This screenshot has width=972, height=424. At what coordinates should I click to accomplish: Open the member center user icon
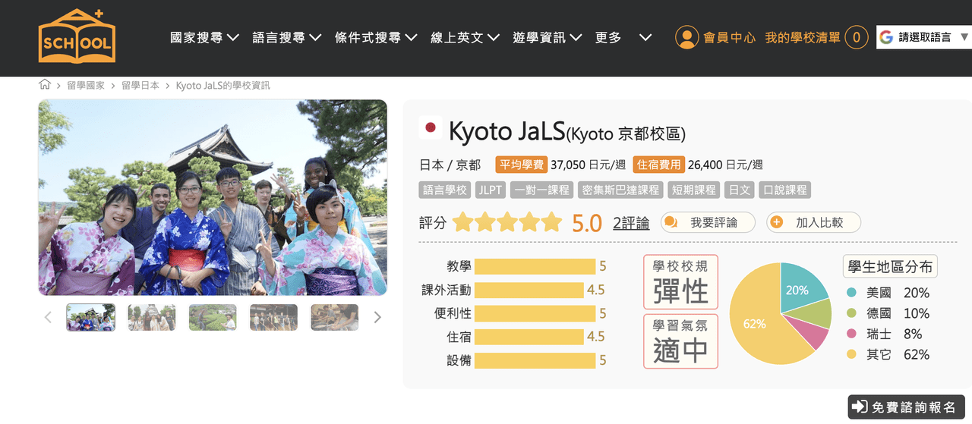tap(686, 37)
